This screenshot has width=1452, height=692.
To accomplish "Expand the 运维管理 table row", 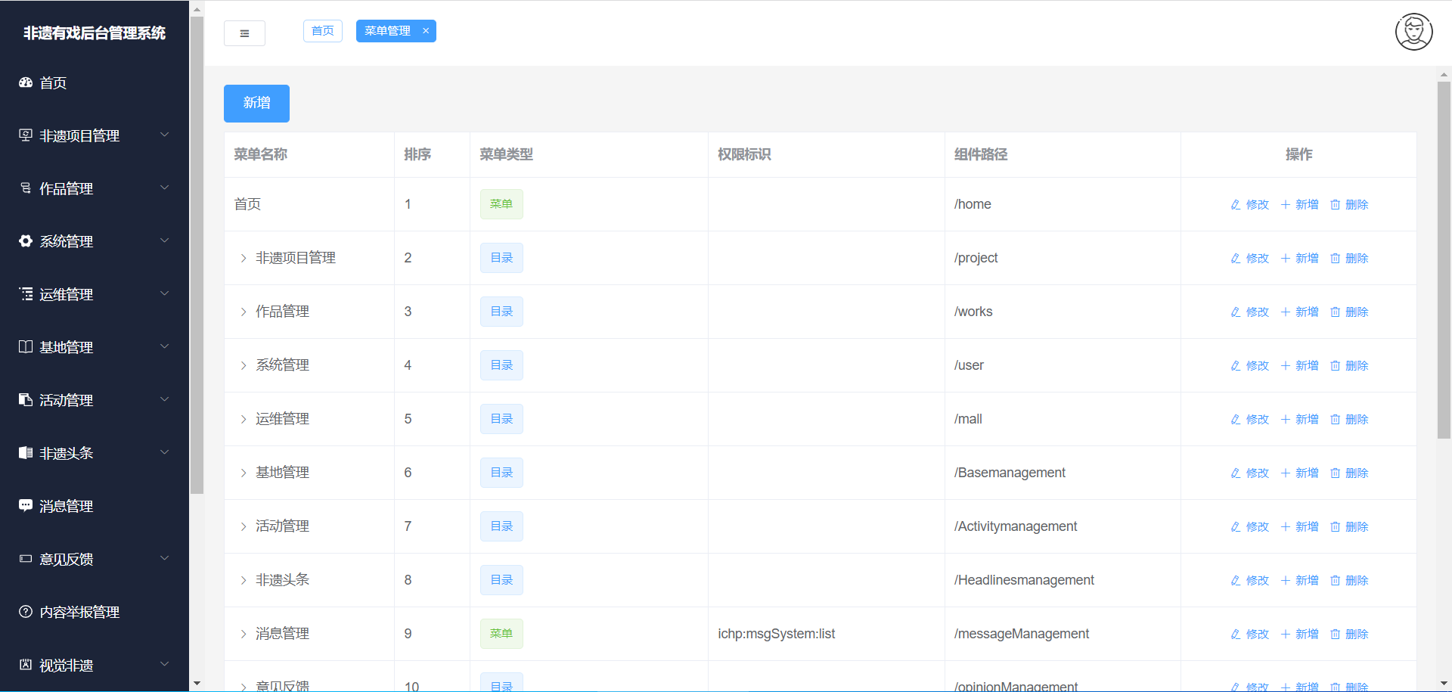I will (244, 420).
